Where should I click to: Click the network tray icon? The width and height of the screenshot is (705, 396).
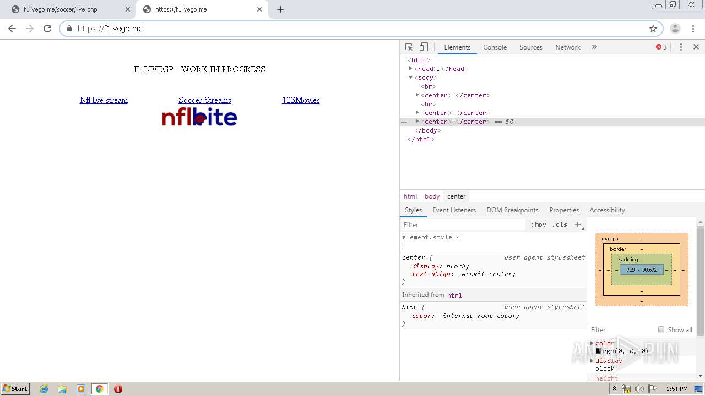(626, 389)
